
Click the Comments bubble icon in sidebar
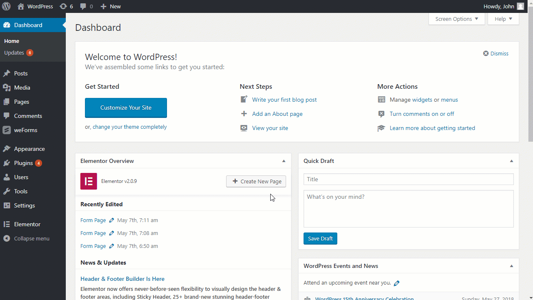tap(7, 116)
